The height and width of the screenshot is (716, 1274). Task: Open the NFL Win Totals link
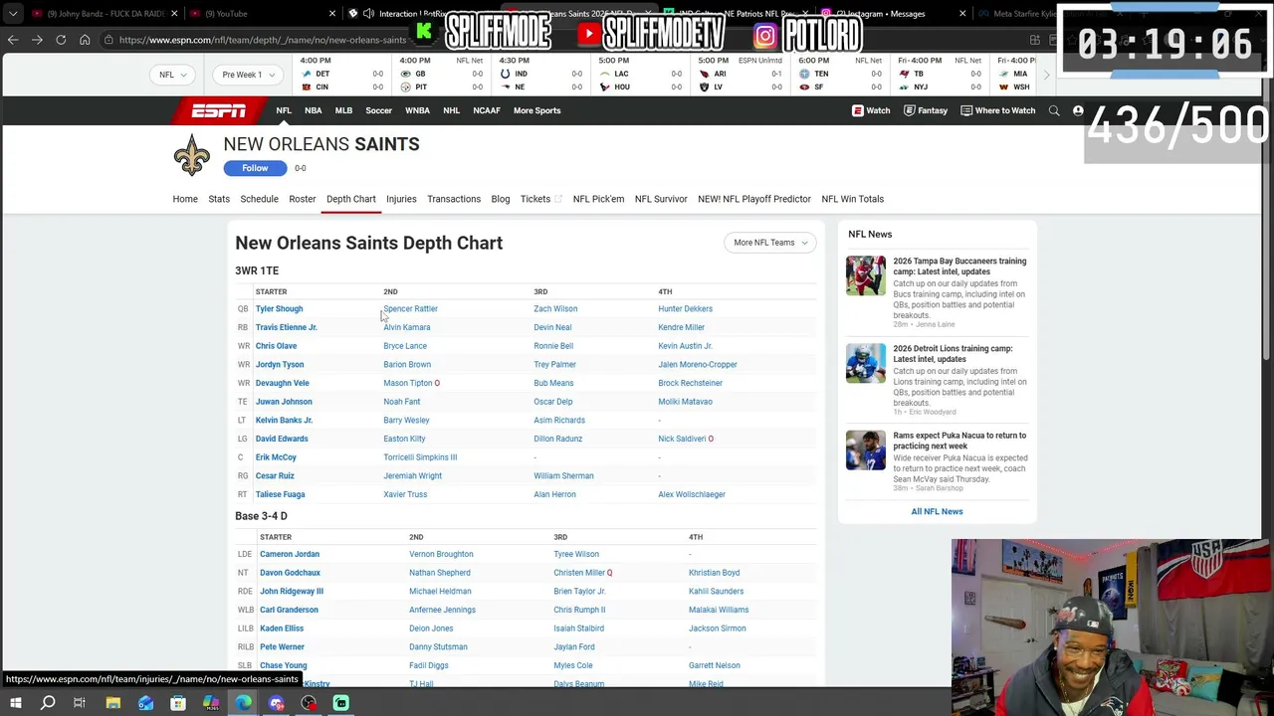point(852,199)
